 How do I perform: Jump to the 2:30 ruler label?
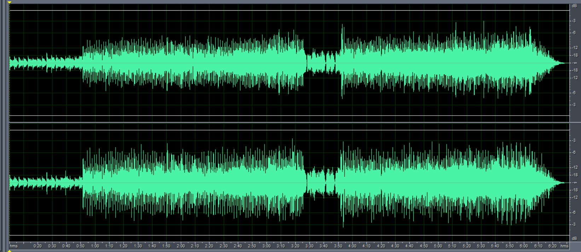coord(223,246)
